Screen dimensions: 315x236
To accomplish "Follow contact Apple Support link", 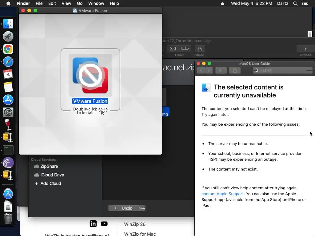I will click(222, 194).
